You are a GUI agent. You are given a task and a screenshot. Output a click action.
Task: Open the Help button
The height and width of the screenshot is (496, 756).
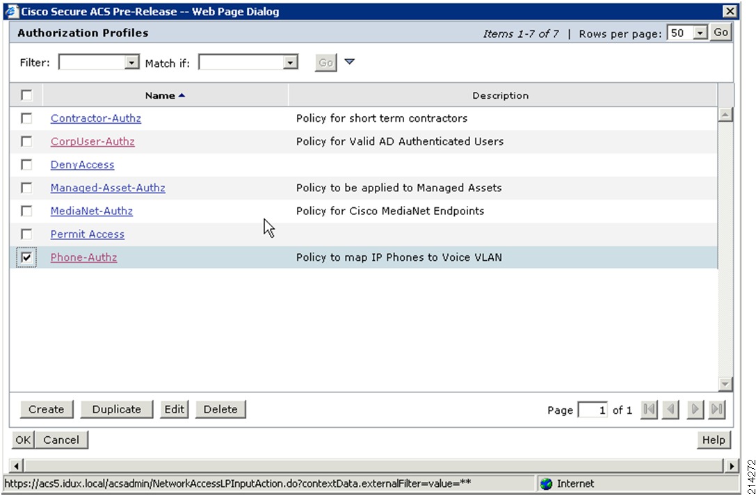tap(714, 440)
